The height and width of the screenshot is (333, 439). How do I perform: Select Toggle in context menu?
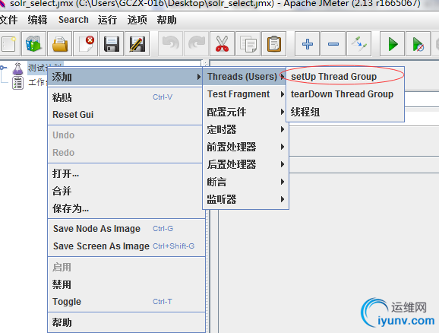127,302
